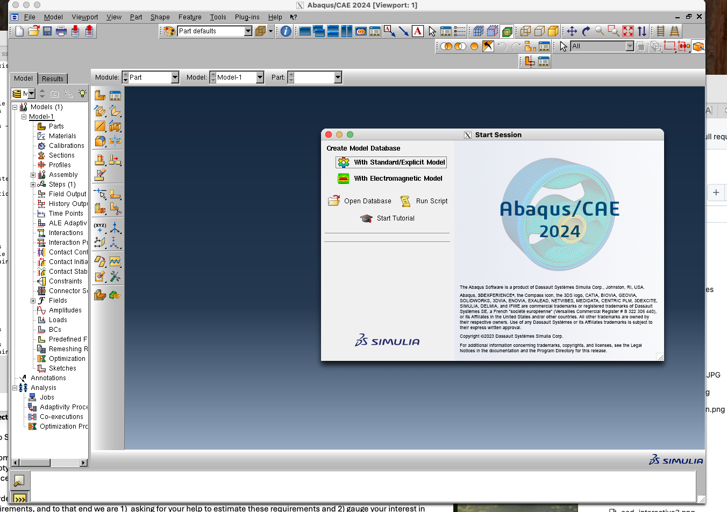Open the color code palette icon
The height and width of the screenshot is (512, 727).
coord(169,31)
